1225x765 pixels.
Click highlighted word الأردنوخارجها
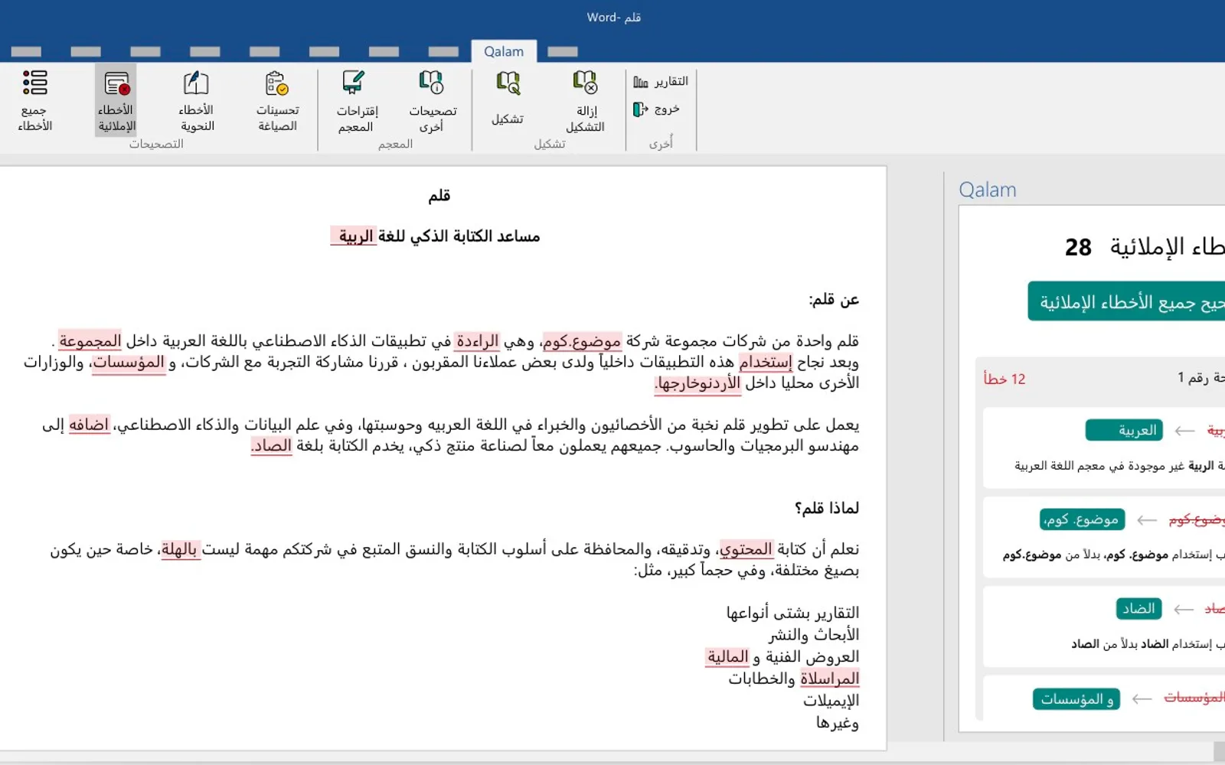coord(697,383)
